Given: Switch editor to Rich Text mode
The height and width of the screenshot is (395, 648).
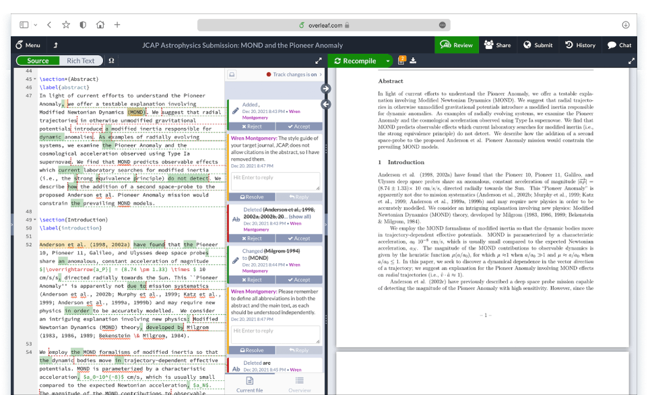Looking at the screenshot, I should tap(80, 61).
